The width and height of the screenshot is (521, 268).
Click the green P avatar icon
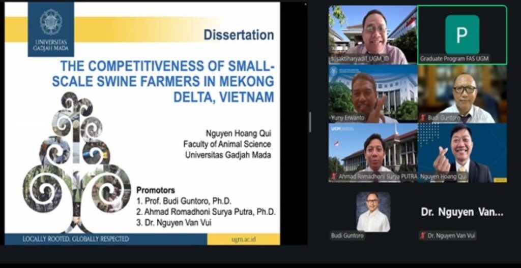click(x=462, y=35)
